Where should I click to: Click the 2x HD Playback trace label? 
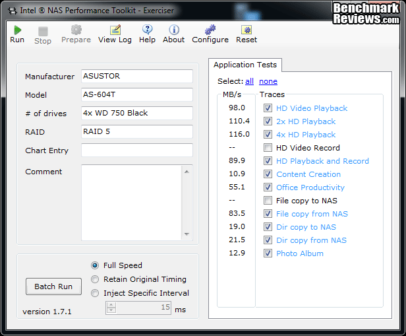click(x=306, y=121)
